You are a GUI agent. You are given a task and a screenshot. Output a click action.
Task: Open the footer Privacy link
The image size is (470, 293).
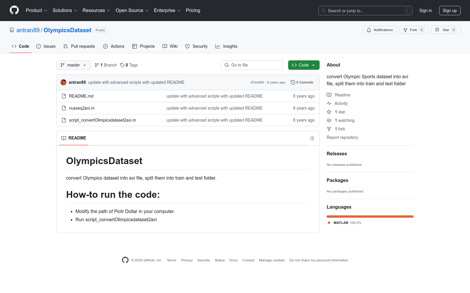point(187,260)
